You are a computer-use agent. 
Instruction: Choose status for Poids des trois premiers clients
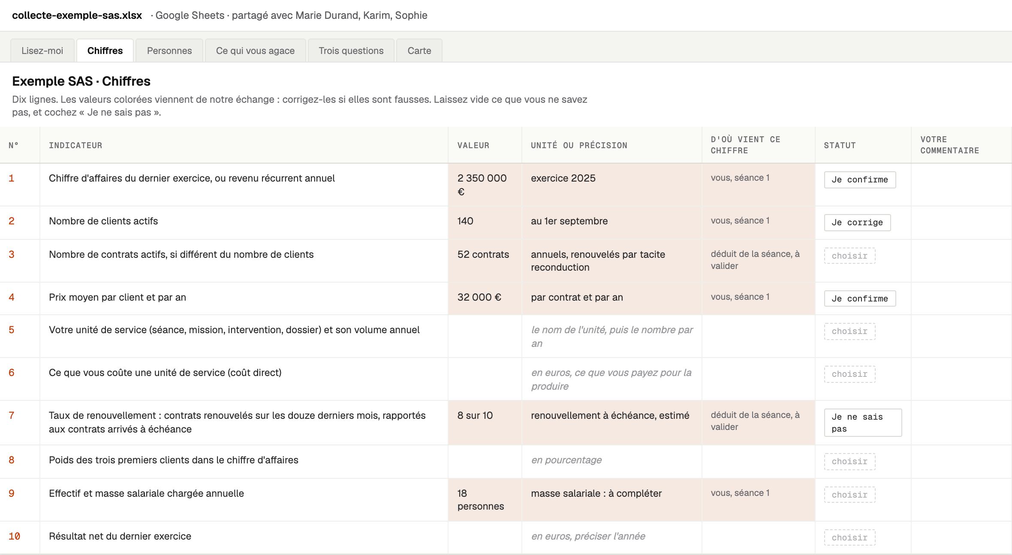click(x=849, y=462)
